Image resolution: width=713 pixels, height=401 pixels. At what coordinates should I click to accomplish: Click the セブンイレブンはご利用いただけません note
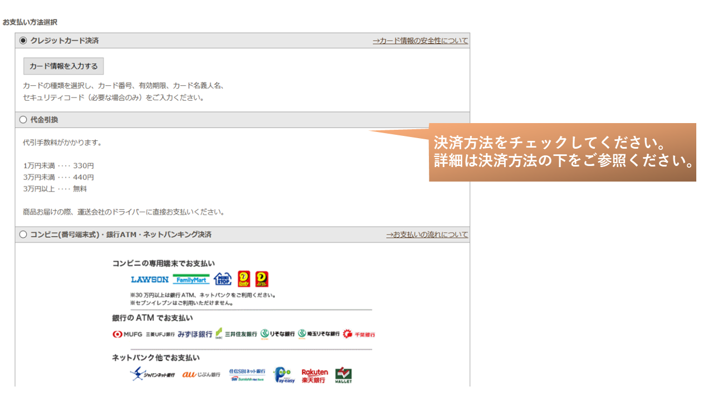coord(181,303)
